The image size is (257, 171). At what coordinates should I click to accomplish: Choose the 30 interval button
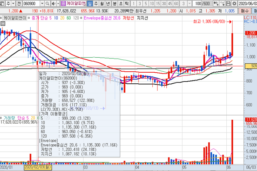(x=164, y=3)
